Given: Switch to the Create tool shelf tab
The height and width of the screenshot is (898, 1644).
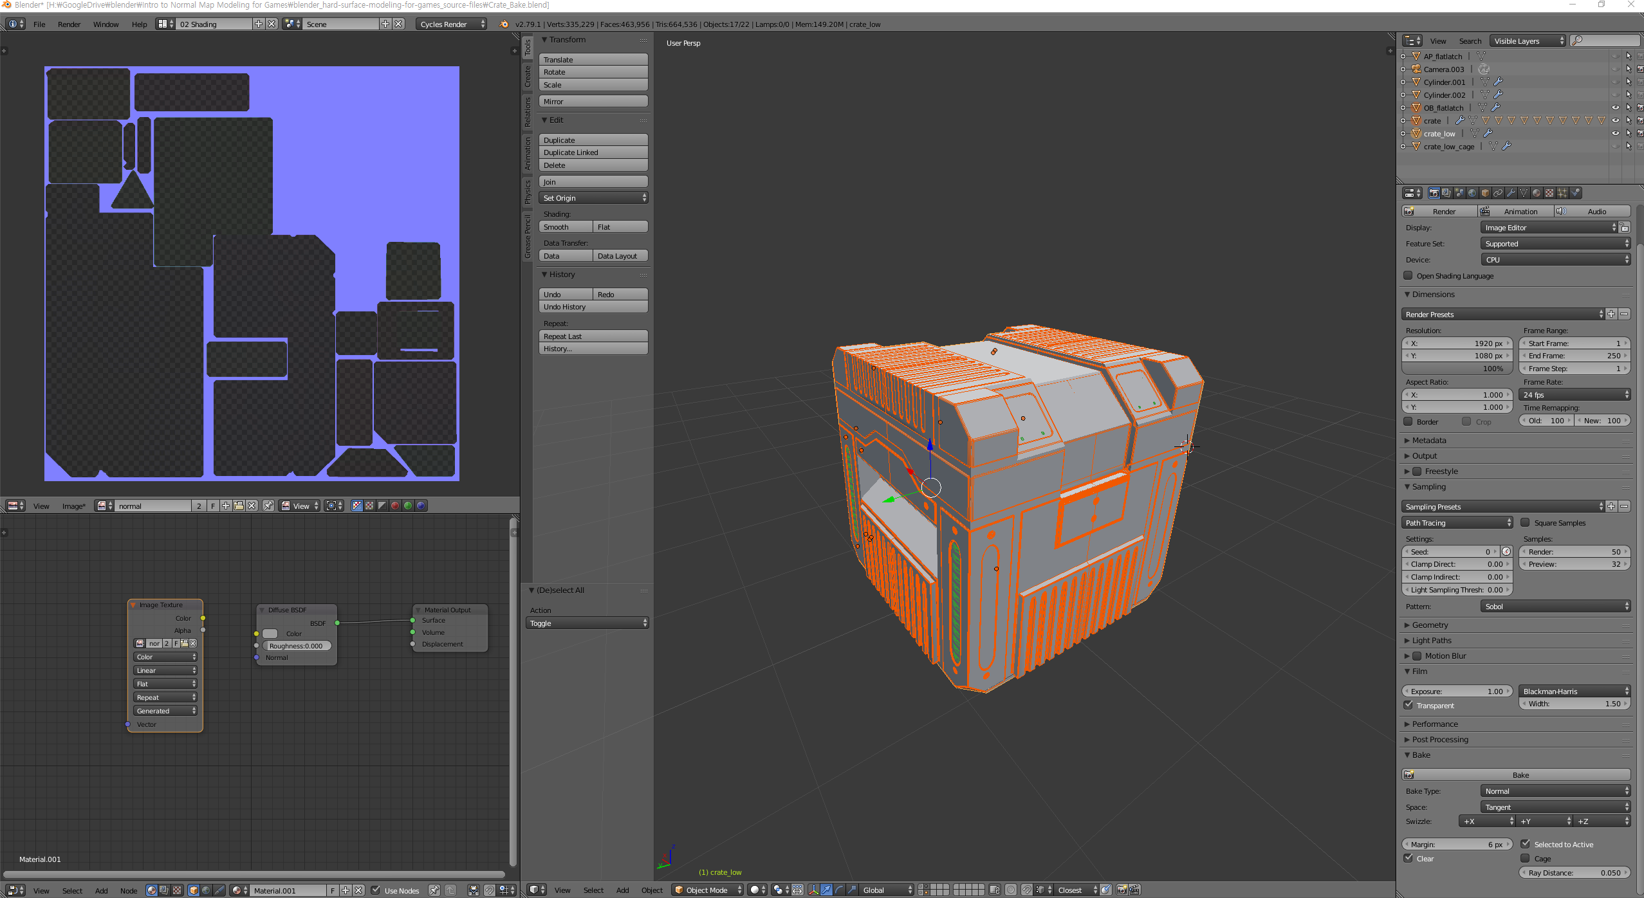Looking at the screenshot, I should [x=528, y=76].
